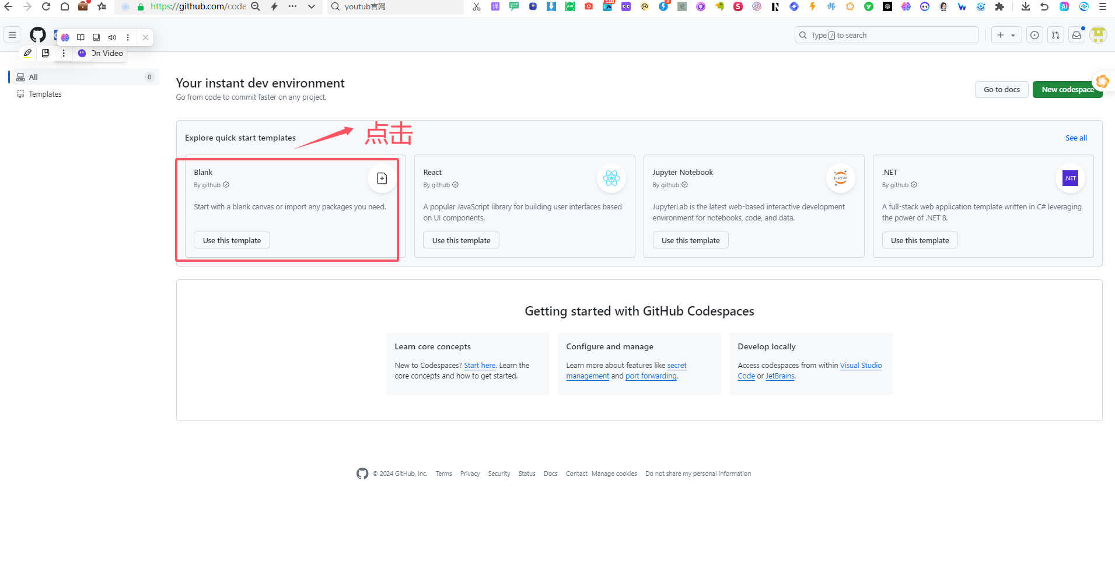Click the lightning bolt icon in address bar
The image size is (1115, 582).
274,6
